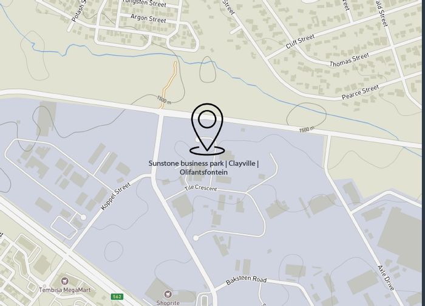The width and height of the screenshot is (425, 306).
Task: Click the Tungsten Street label
Action: (x=144, y=3)
